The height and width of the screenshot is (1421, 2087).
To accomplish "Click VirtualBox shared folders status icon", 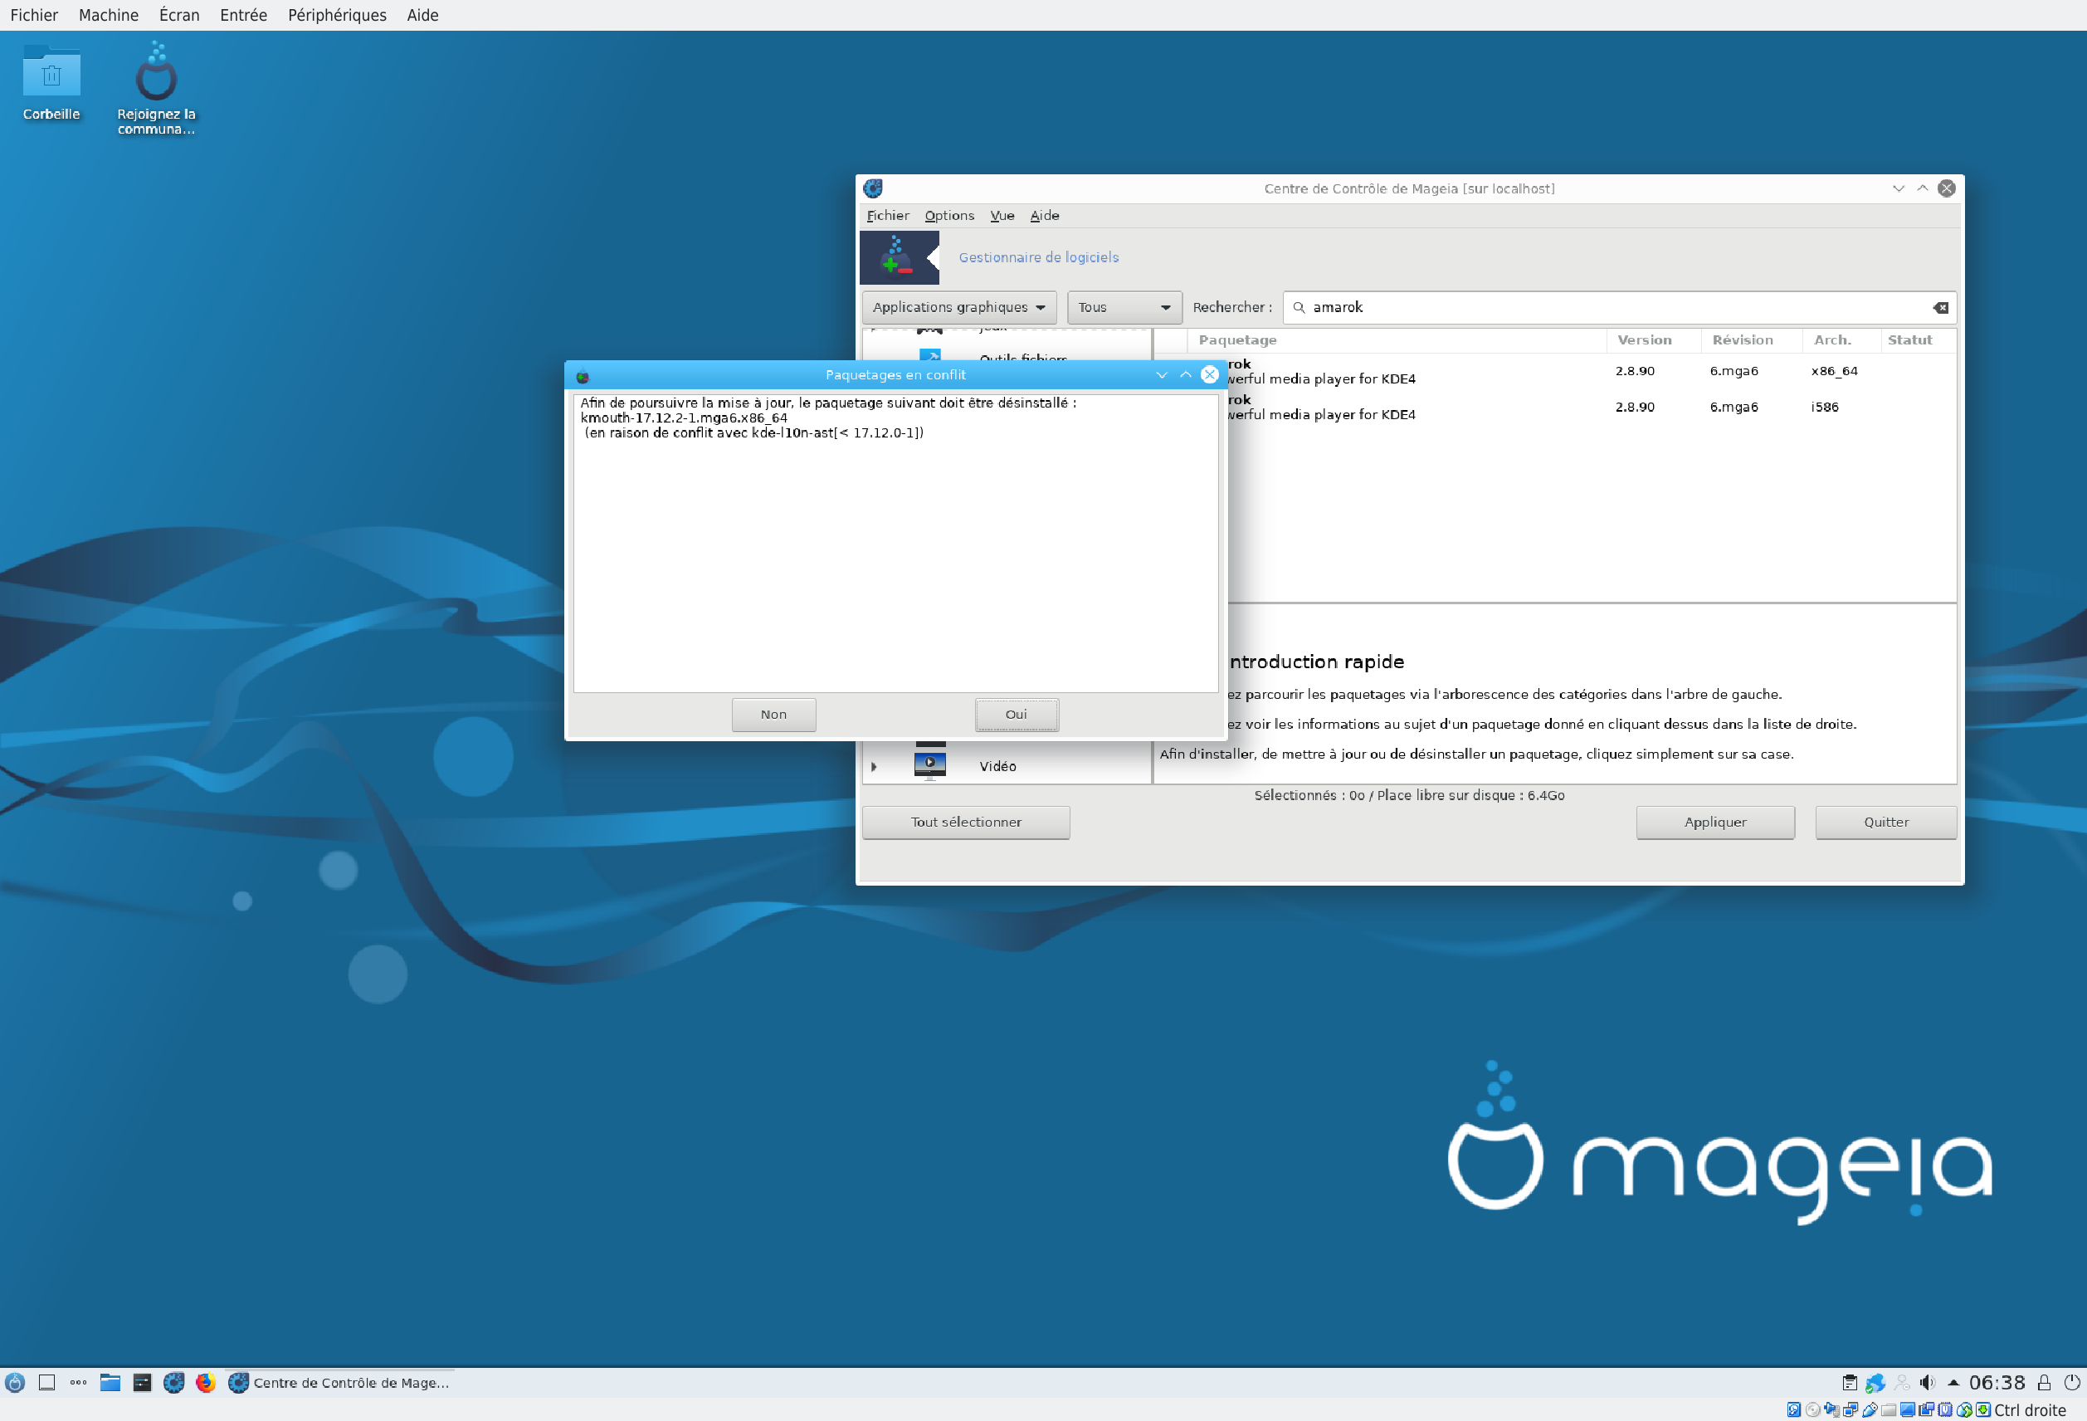I will pos(1888,1410).
